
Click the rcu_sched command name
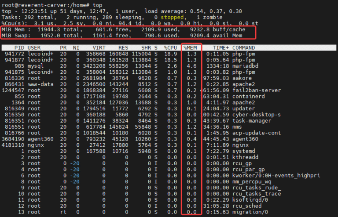(247, 206)
